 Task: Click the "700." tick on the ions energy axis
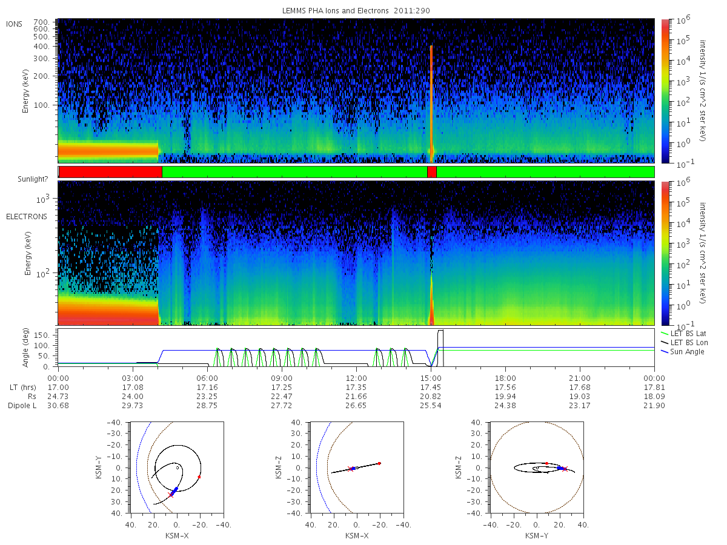coord(41,21)
